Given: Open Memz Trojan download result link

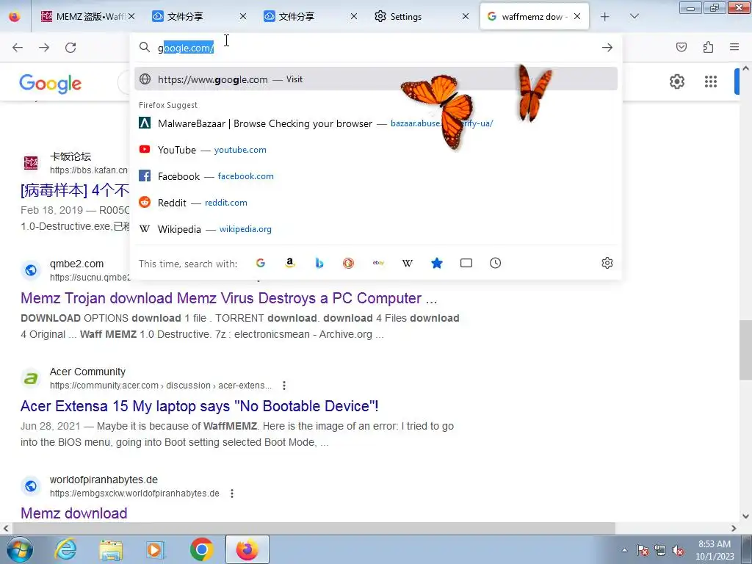Looking at the screenshot, I should click(x=229, y=298).
